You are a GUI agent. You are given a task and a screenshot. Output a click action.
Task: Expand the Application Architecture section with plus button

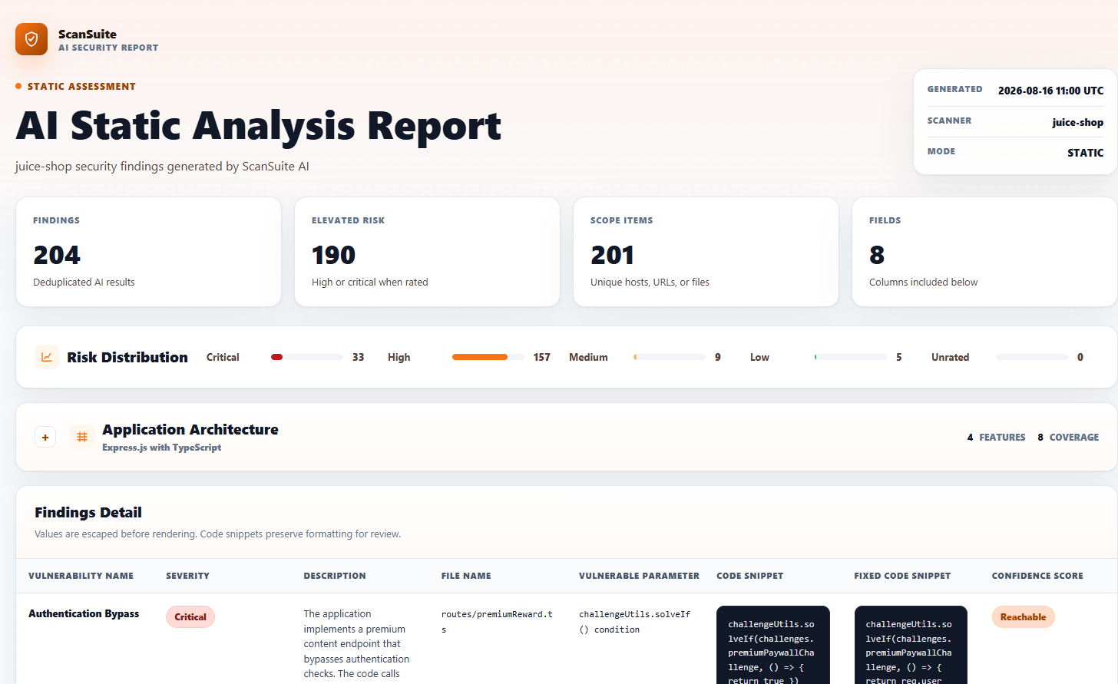coord(45,437)
